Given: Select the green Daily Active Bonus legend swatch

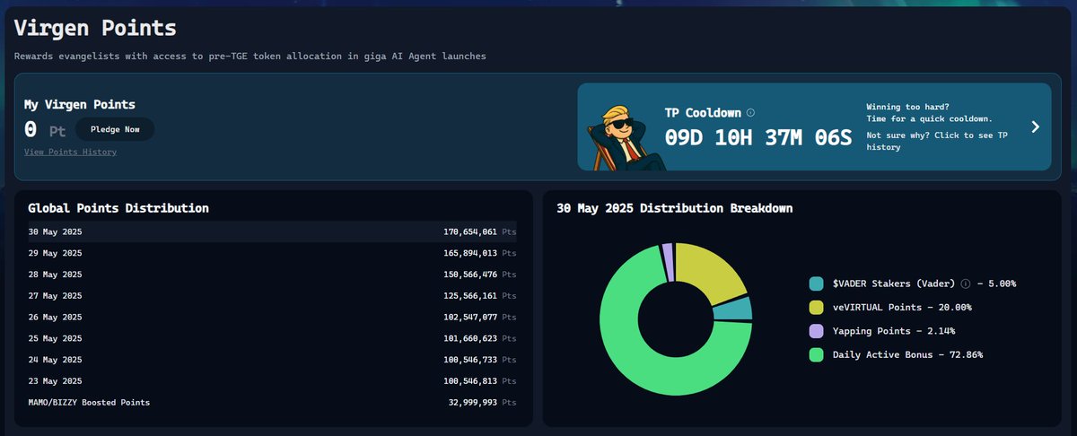Looking at the screenshot, I should point(816,354).
